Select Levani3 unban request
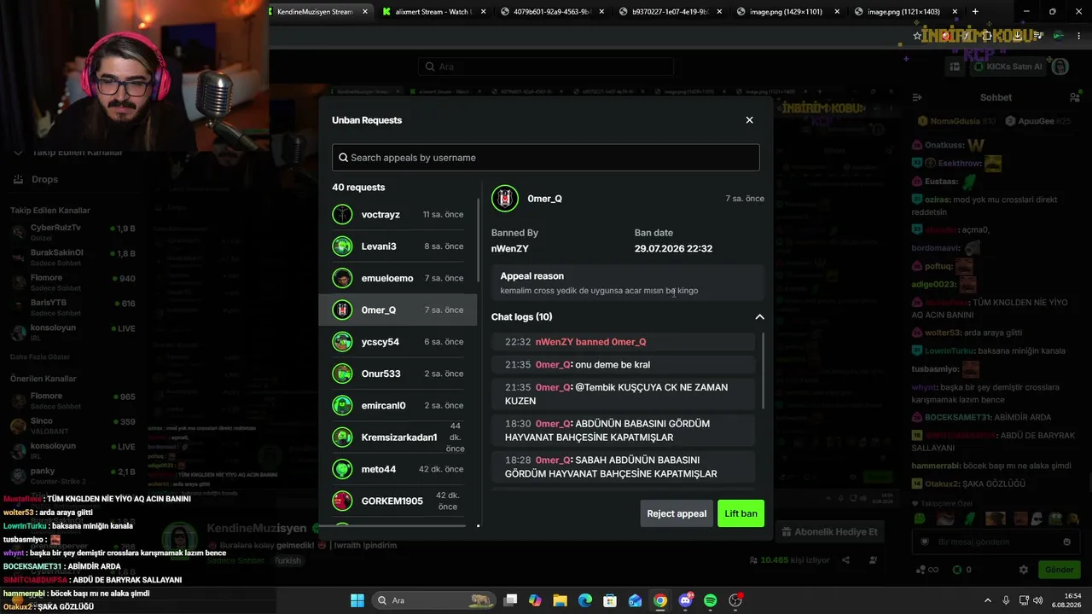Viewport: 1092px width, 614px height. coord(398,246)
